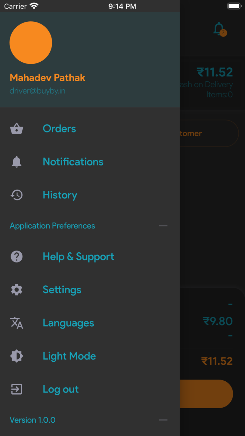Click the Notifications bell icon in drawer
The width and height of the screenshot is (245, 436).
pos(16,162)
